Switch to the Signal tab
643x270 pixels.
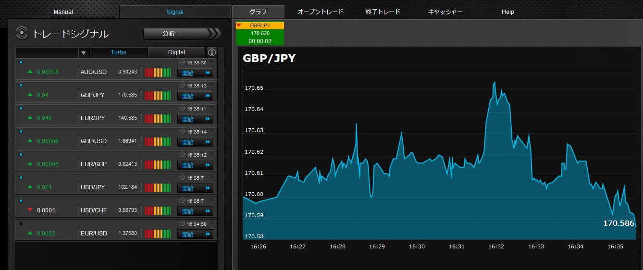pos(175,12)
